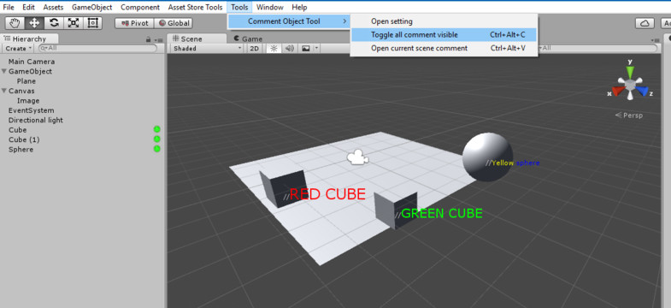This screenshot has width=671, height=308.
Task: Select Sphere in Hierarchy
Action: tap(21, 150)
